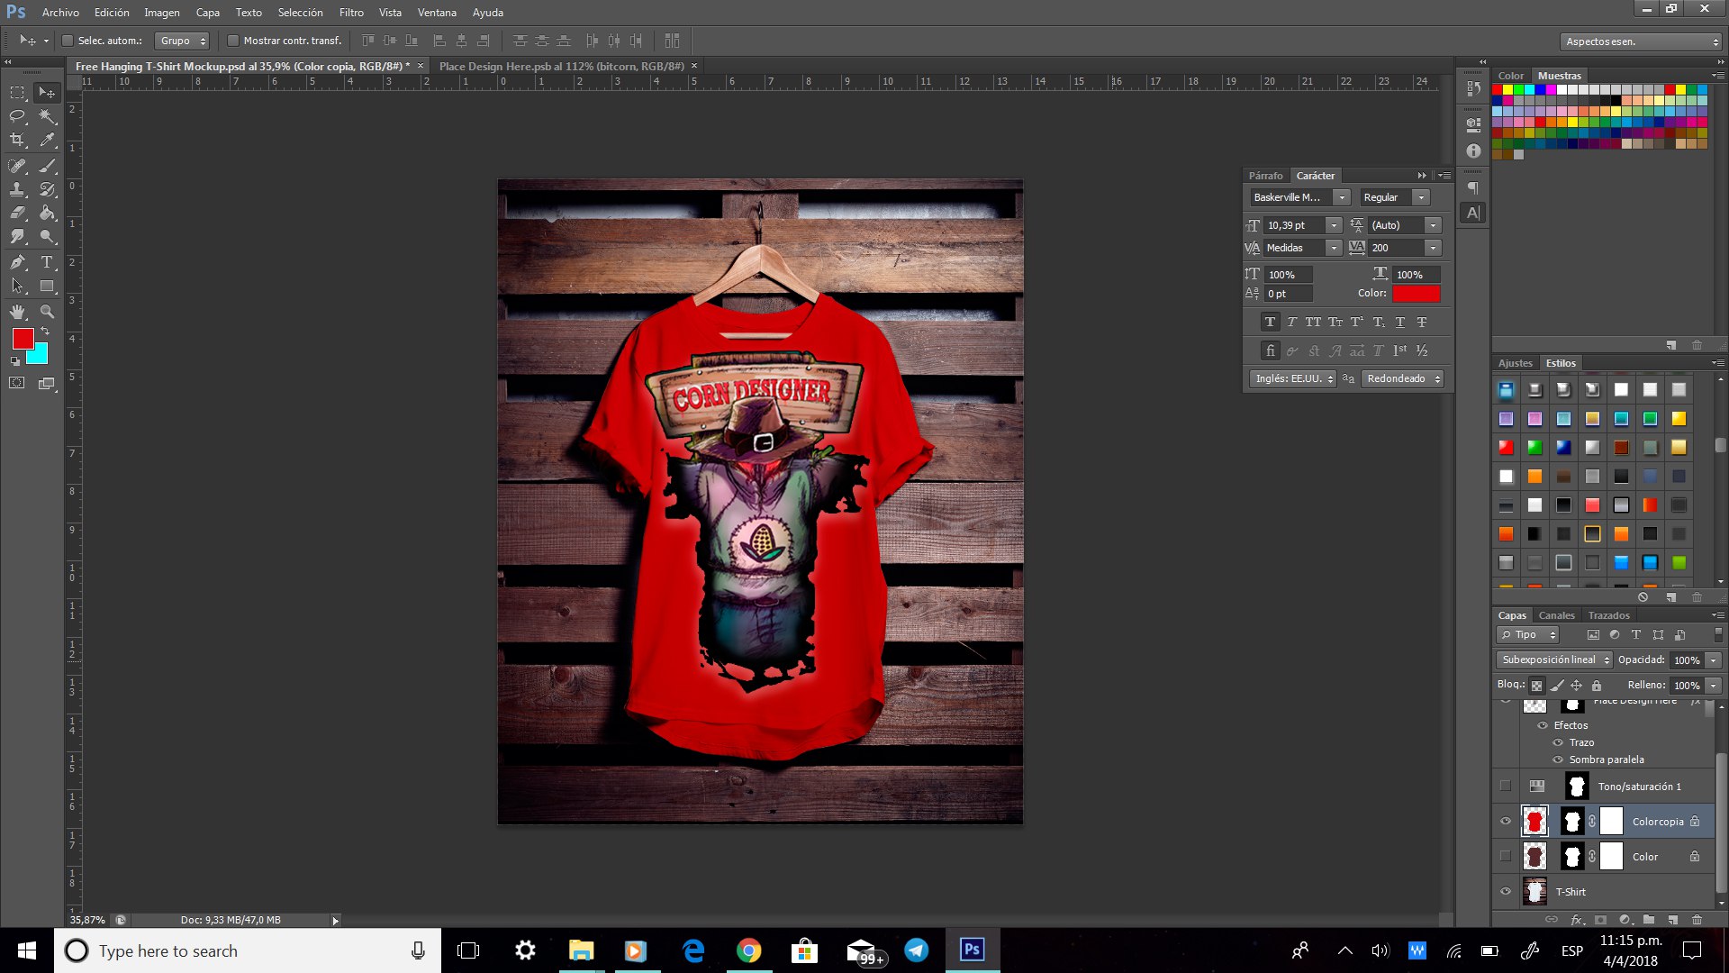Screen dimensions: 1729x973
Task: Click the tracking value 200 field
Action: [1396, 248]
